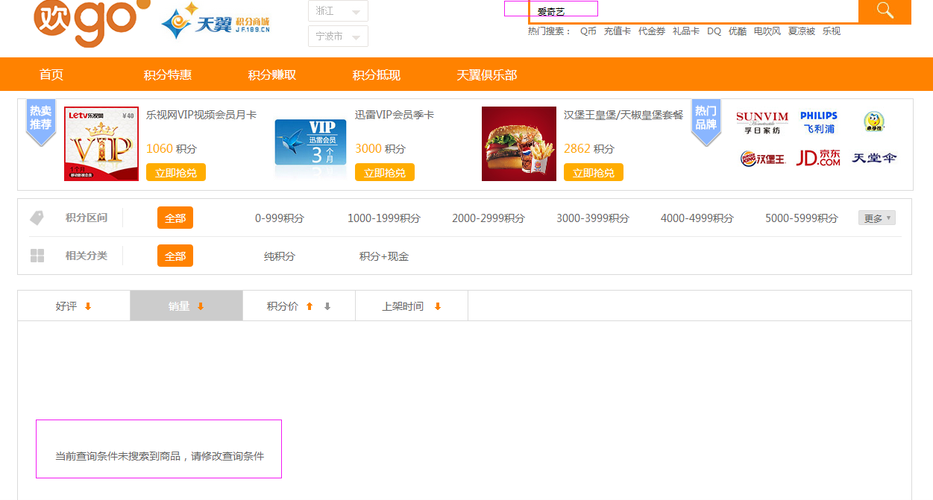
Task: Sort 积分价 ascending with up arrow
Action: [x=310, y=306]
